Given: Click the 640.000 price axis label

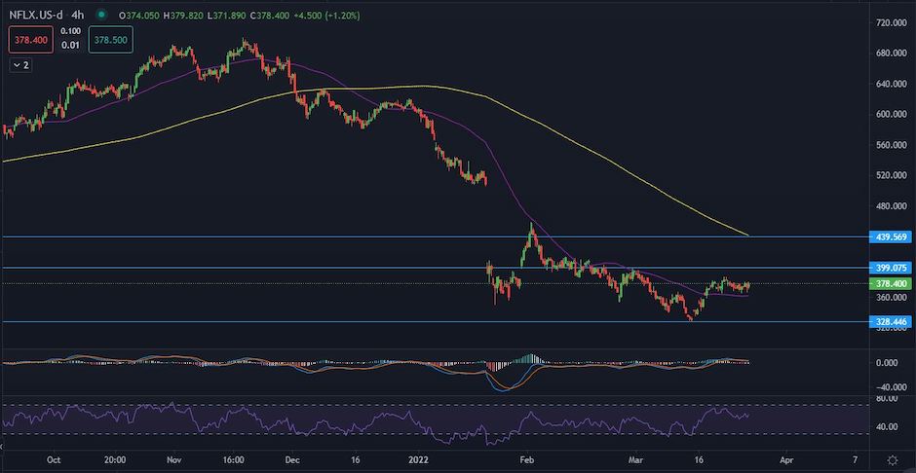Looking at the screenshot, I should (892, 84).
